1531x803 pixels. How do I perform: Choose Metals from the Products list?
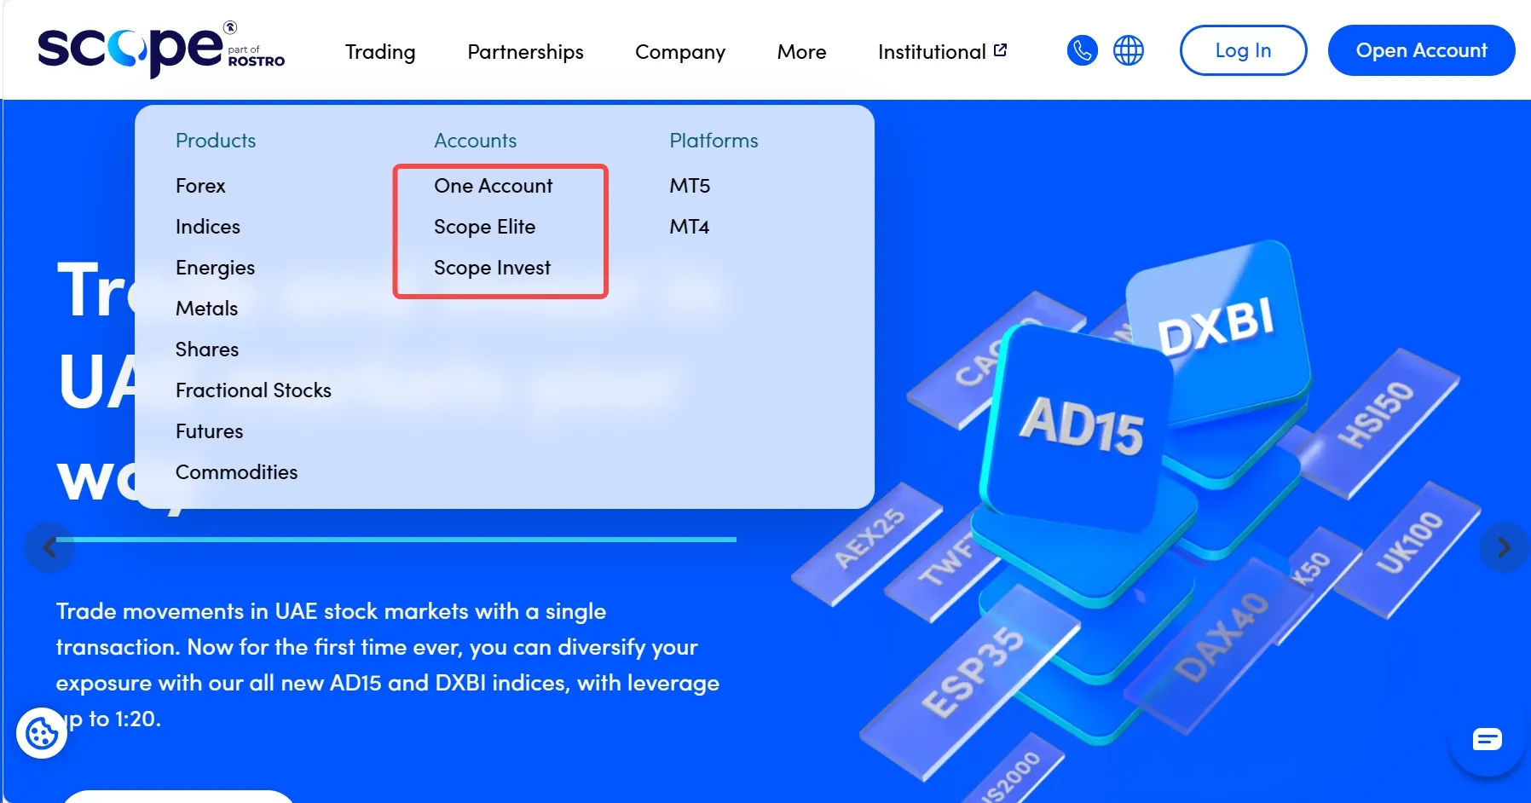[207, 309]
